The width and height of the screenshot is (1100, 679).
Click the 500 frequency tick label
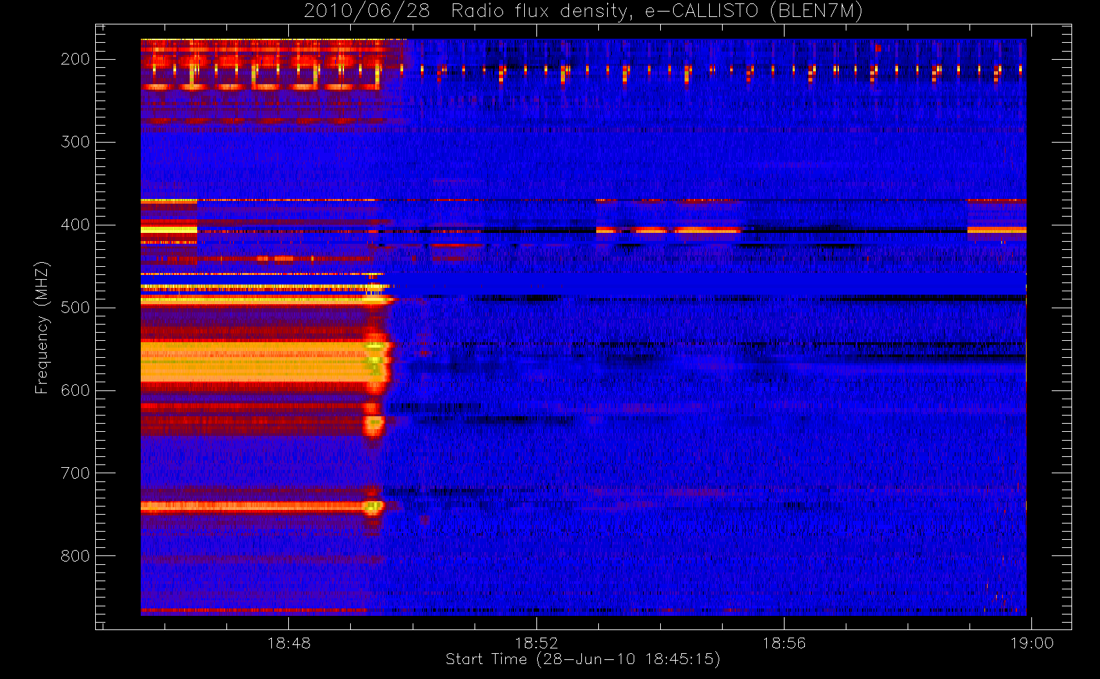tap(75, 308)
